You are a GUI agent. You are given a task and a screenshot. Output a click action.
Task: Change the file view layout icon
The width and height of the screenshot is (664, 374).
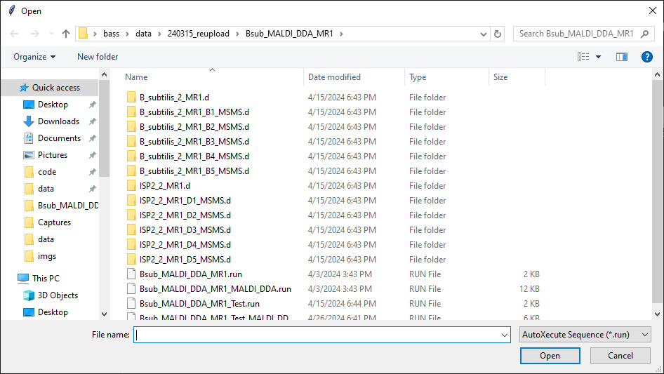click(583, 57)
